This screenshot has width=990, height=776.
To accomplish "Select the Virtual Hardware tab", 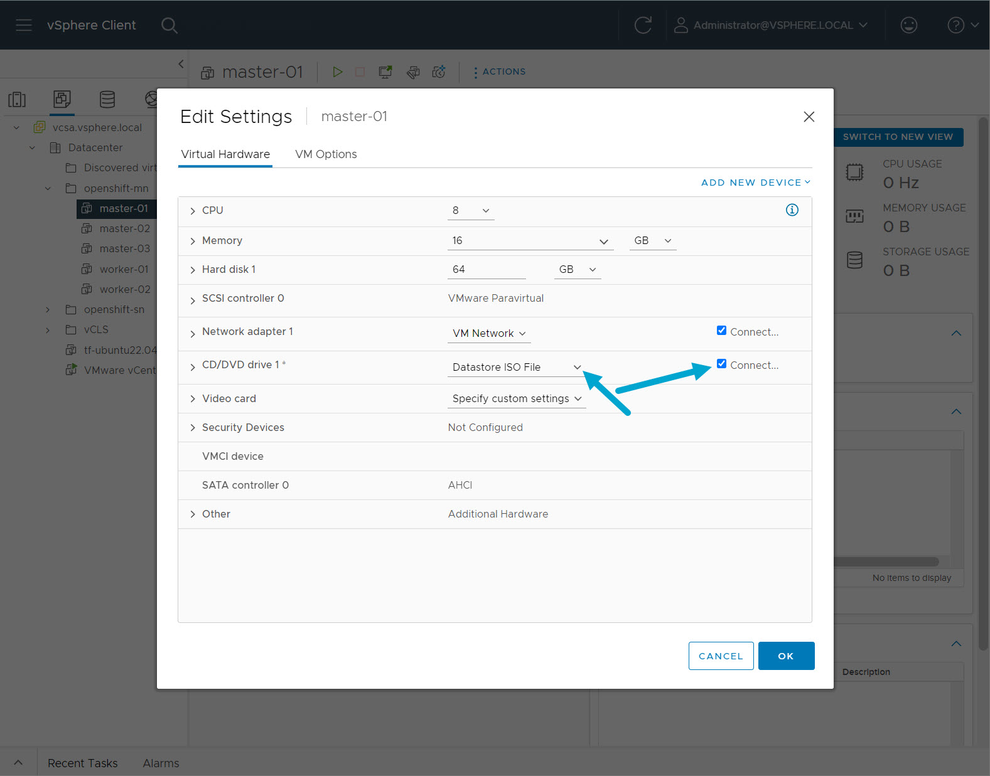I will (x=225, y=154).
